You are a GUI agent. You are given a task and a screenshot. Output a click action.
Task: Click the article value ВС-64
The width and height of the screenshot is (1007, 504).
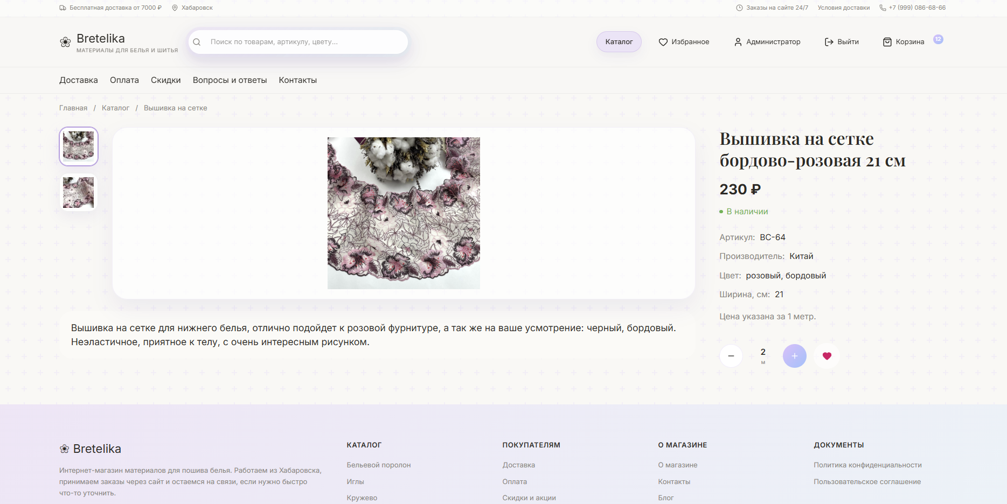click(x=773, y=237)
